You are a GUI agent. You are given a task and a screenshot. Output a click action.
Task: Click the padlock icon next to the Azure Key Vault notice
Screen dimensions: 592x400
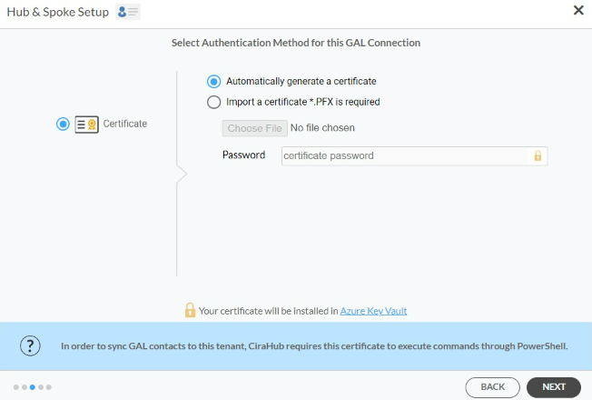[x=190, y=310]
